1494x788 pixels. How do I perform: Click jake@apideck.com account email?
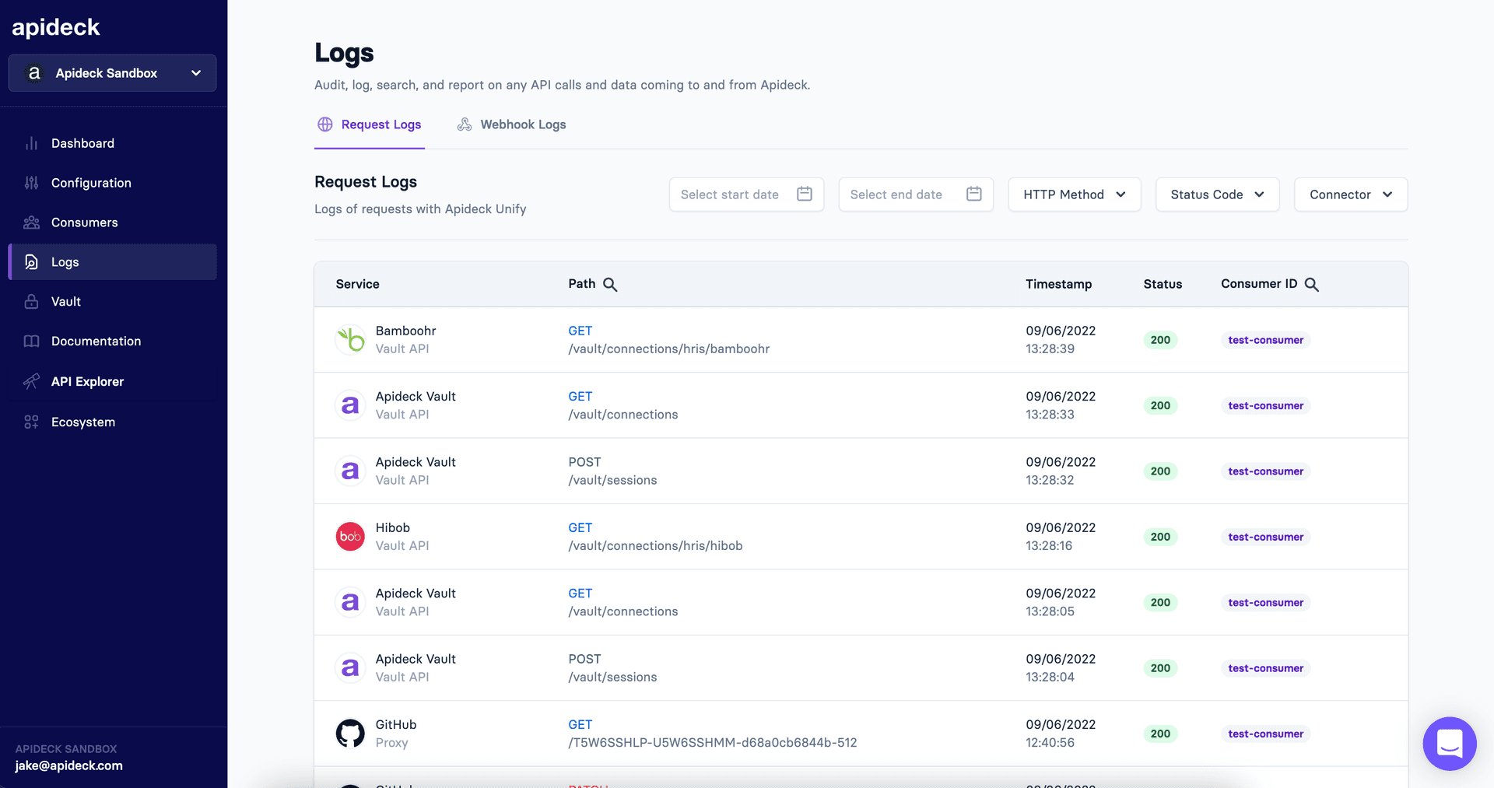69,765
